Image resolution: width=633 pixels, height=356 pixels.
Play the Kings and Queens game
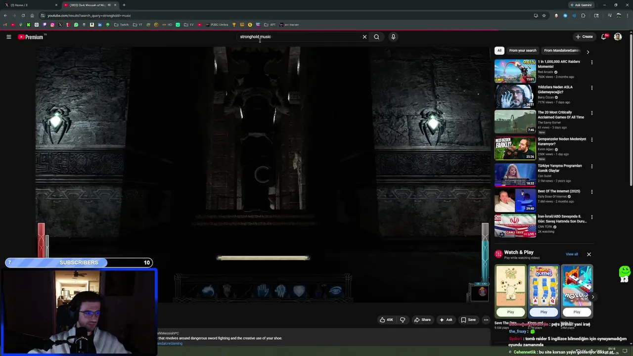(x=543, y=312)
